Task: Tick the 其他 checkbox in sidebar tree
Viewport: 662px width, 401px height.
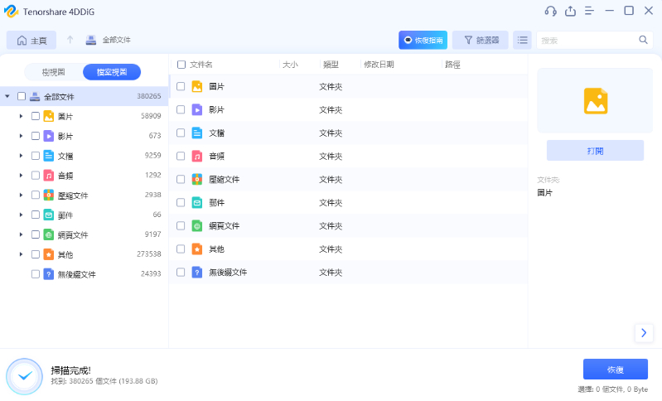Action: (x=36, y=254)
